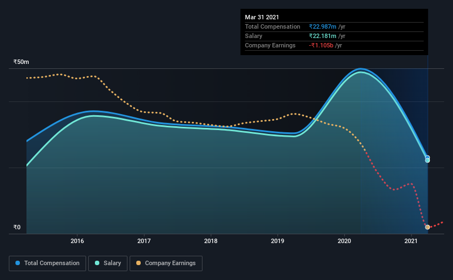Click the ₹50m y-axis label
Viewport: 453px width, 280px height.
(x=21, y=62)
